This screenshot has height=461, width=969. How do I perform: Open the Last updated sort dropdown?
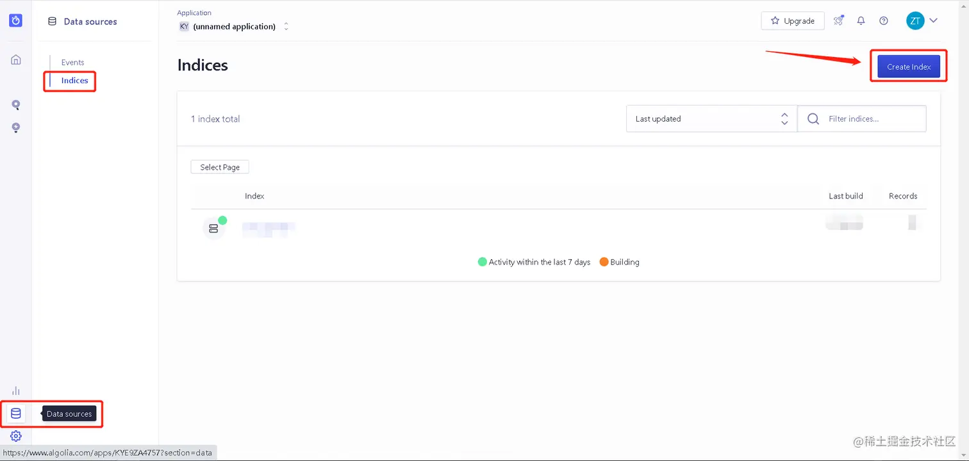point(711,118)
